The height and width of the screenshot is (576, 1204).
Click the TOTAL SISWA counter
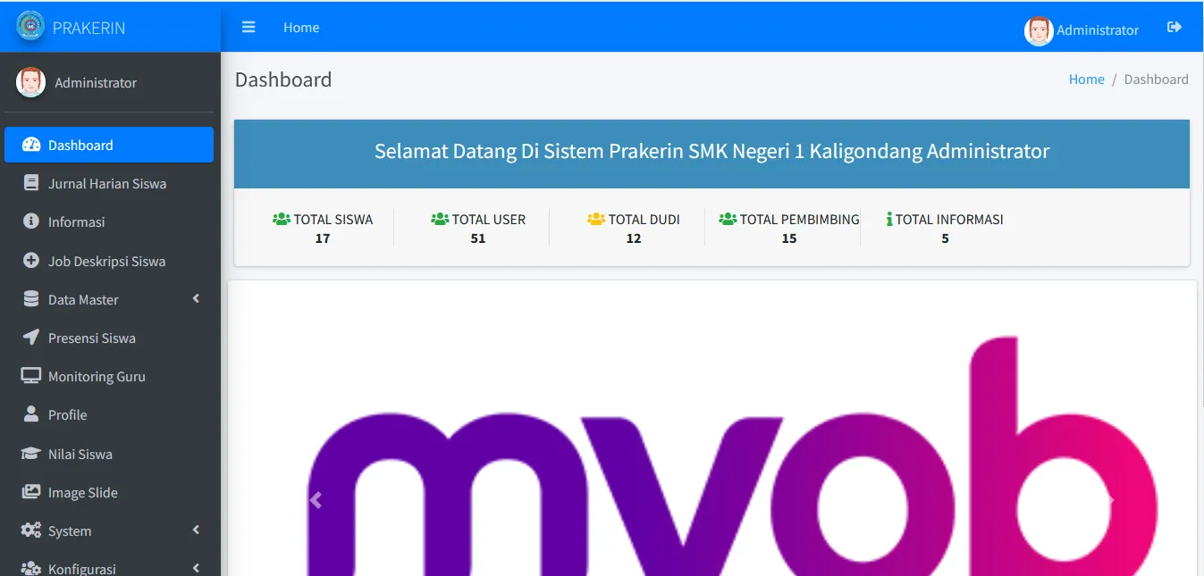pyautogui.click(x=323, y=228)
